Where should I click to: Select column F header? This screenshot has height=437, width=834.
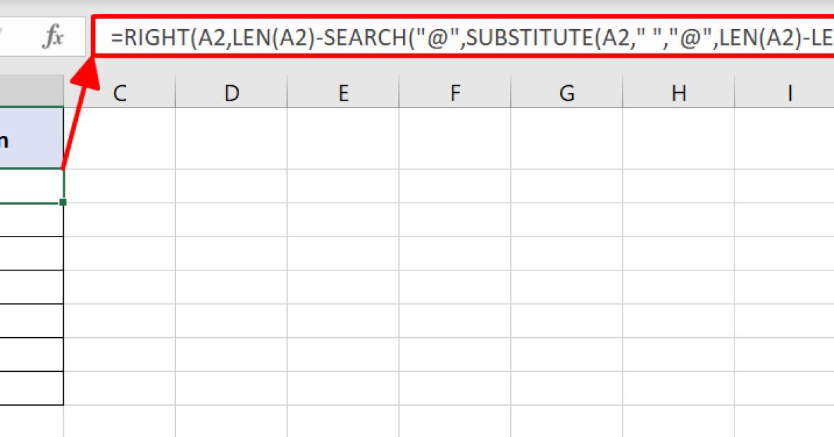point(455,94)
